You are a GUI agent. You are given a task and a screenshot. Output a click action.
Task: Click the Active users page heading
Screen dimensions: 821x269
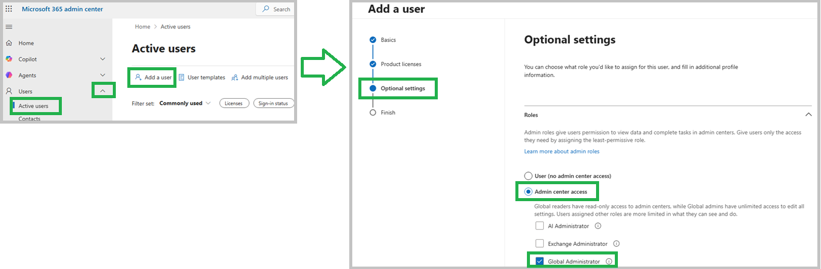pos(164,49)
